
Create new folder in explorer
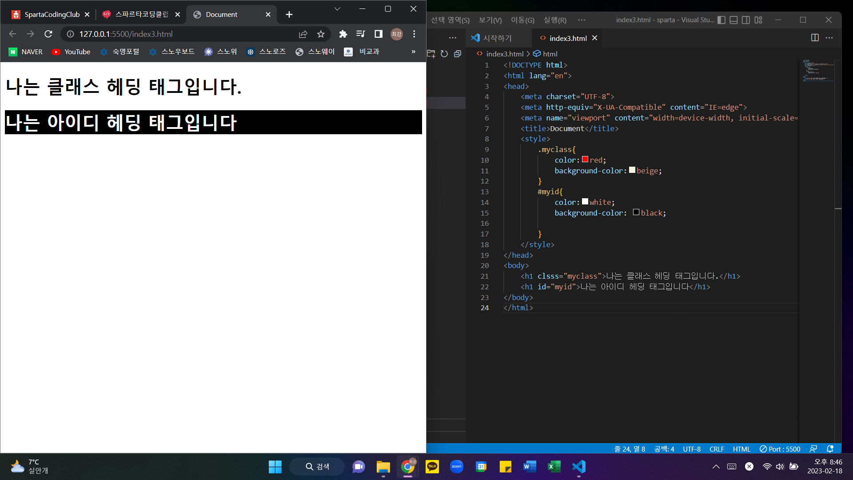[x=431, y=54]
